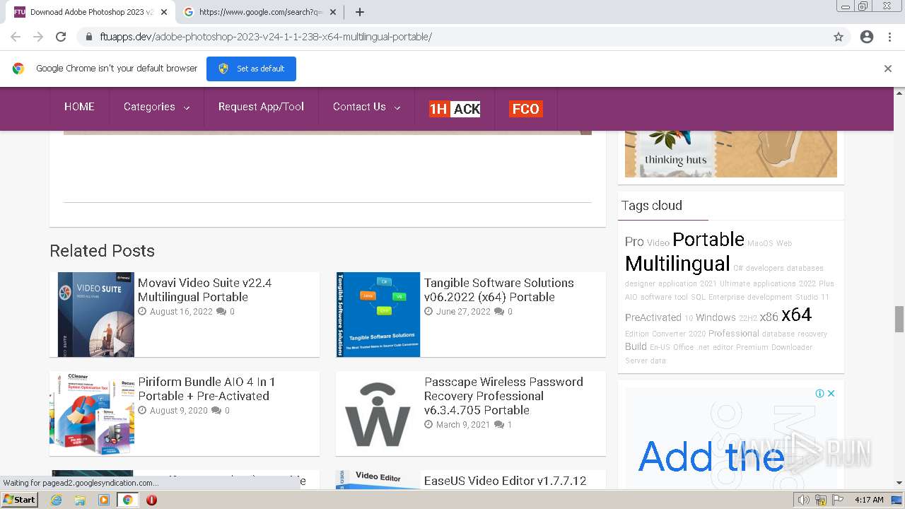Launch Internet Explorer from the taskbar
905x509 pixels.
pyautogui.click(x=56, y=500)
